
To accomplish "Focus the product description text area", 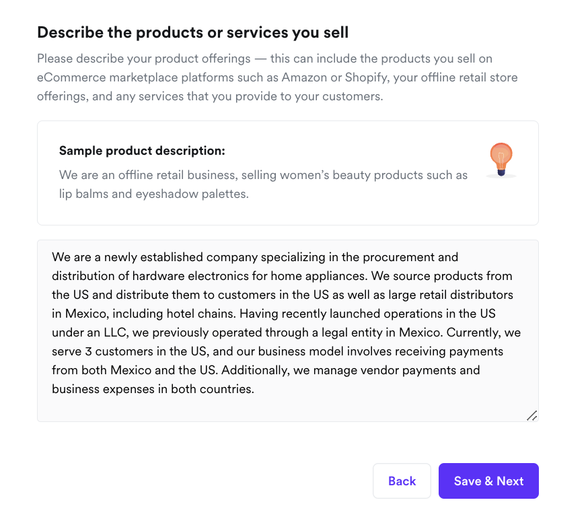I will pyautogui.click(x=287, y=404).
